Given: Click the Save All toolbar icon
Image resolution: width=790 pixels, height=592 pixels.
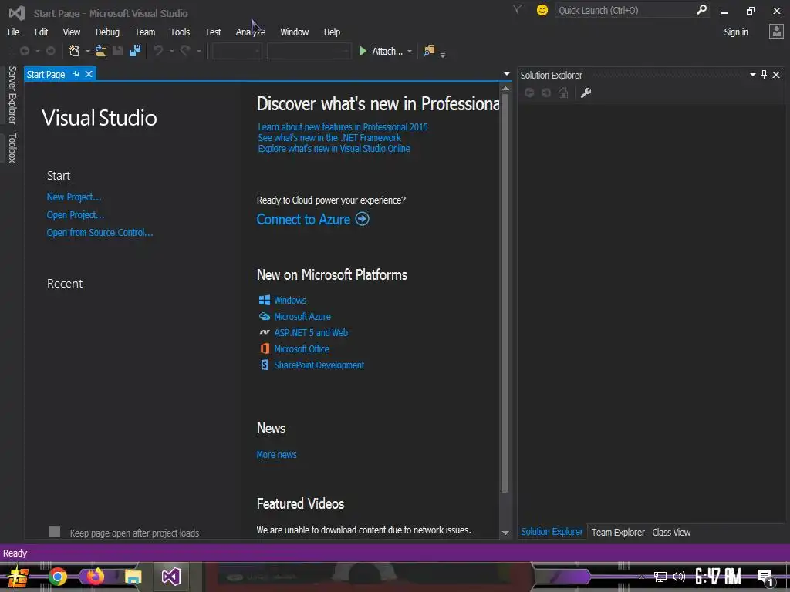Looking at the screenshot, I should [x=134, y=51].
